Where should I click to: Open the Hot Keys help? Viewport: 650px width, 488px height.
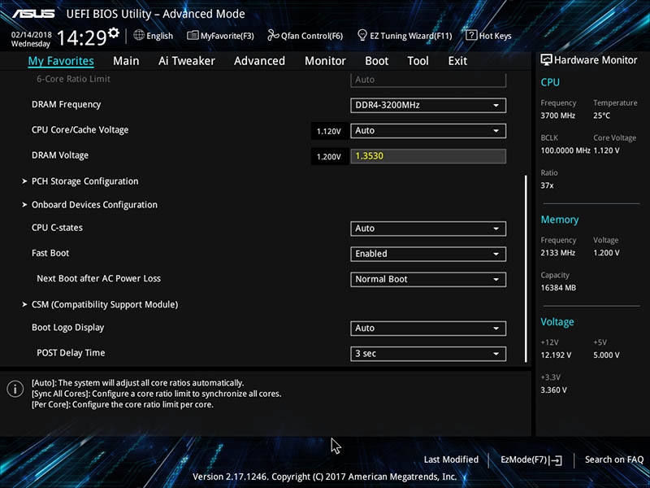(x=489, y=36)
